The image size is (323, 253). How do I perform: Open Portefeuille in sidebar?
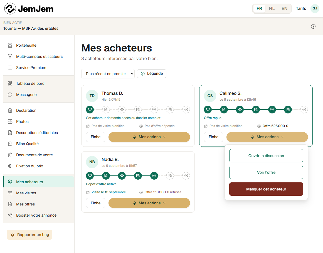(39, 45)
